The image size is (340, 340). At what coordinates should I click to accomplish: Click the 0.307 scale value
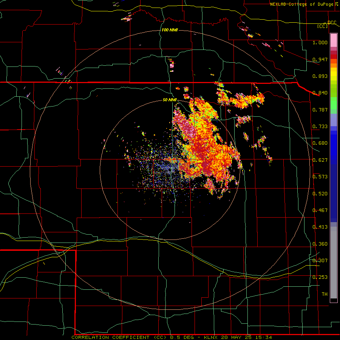320,261
